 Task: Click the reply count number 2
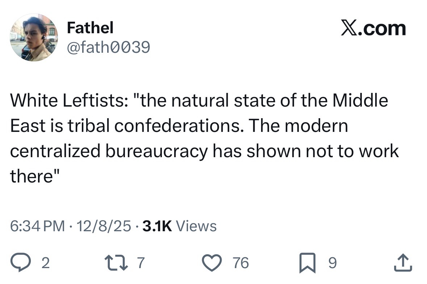45,263
